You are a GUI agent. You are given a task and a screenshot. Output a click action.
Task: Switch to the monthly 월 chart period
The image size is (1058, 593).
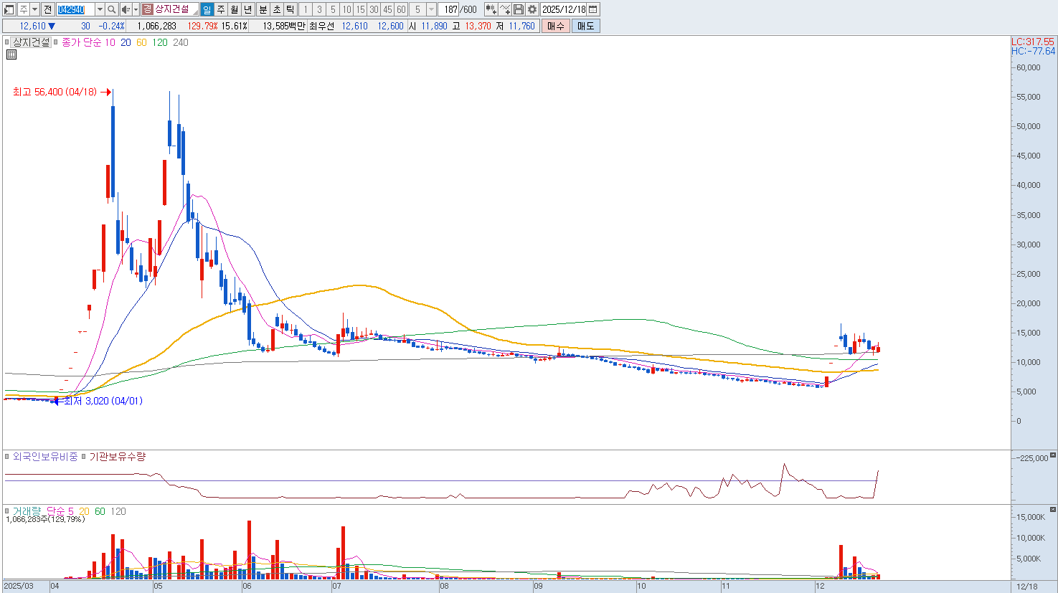(235, 9)
